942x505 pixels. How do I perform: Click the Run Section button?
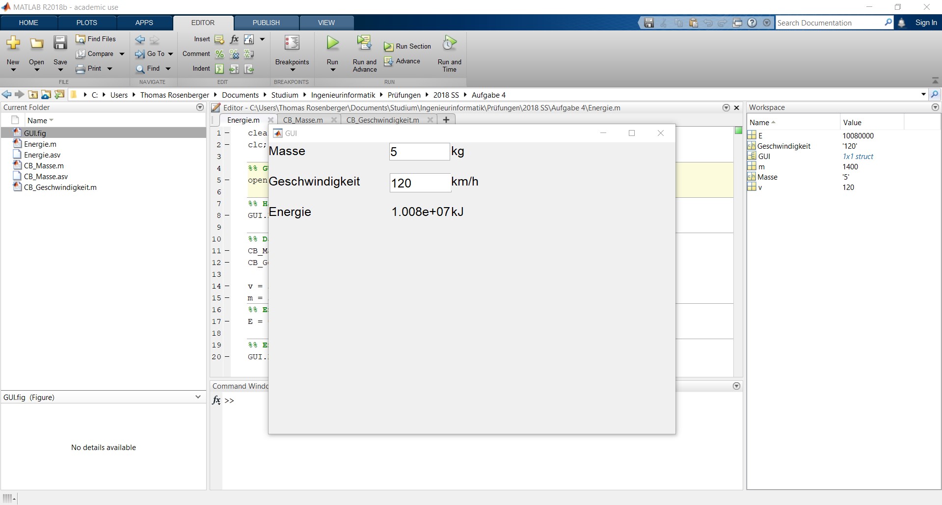click(408, 47)
